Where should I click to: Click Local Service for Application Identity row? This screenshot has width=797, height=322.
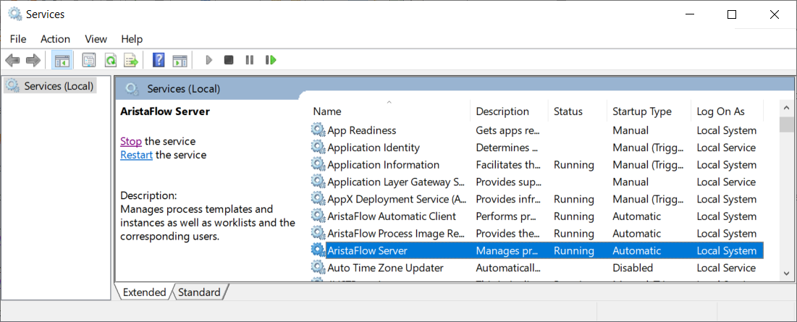click(726, 148)
